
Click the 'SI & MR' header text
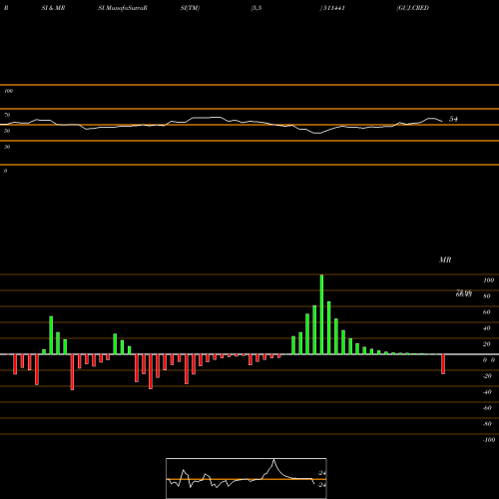(x=53, y=8)
